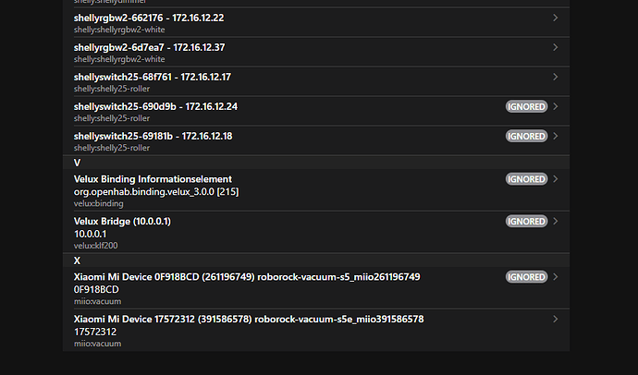Expand shellyswitch25-68f761 chevron arrow

555,78
